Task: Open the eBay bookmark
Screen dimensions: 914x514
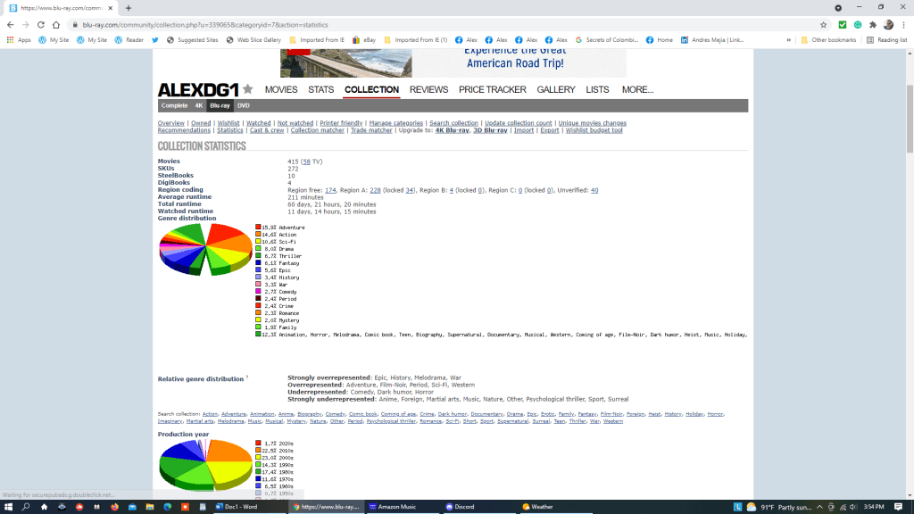Action: coord(362,40)
